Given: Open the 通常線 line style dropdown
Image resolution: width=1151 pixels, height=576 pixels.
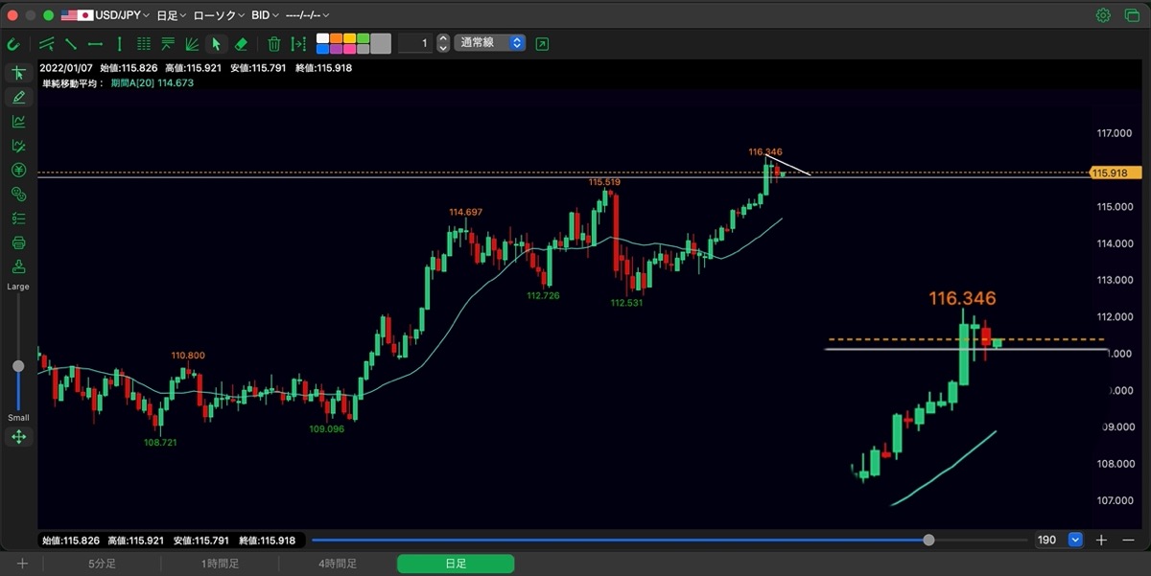Looking at the screenshot, I should [x=490, y=43].
